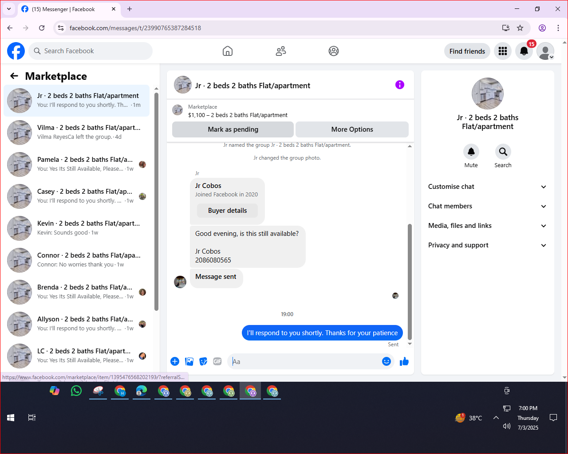Open the Groups icon in top navigation
Viewport: 568px width, 454px height.
click(x=334, y=51)
